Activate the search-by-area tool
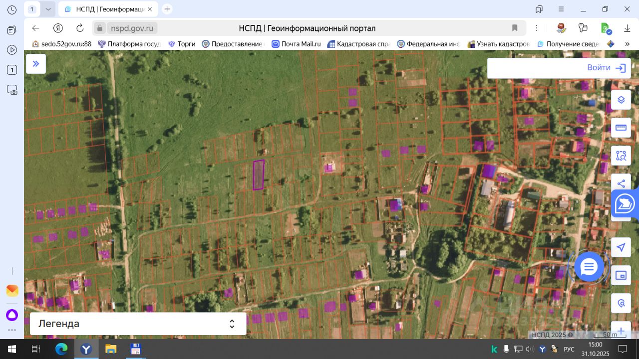The width and height of the screenshot is (639, 359). 621,156
